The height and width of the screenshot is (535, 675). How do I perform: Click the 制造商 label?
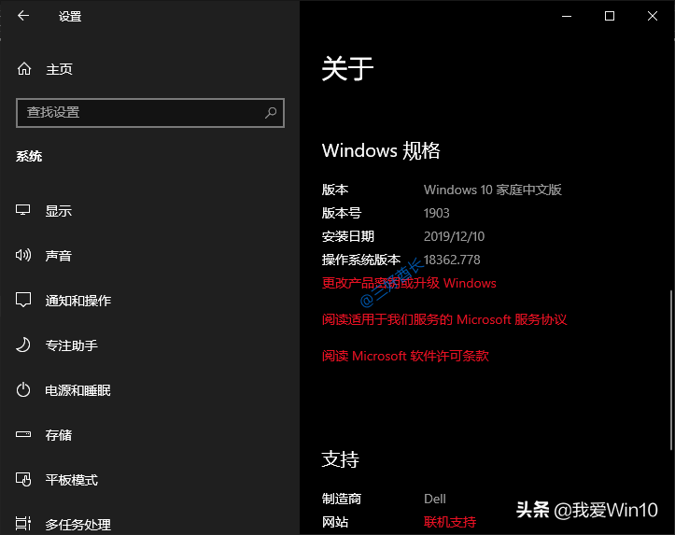tap(342, 499)
